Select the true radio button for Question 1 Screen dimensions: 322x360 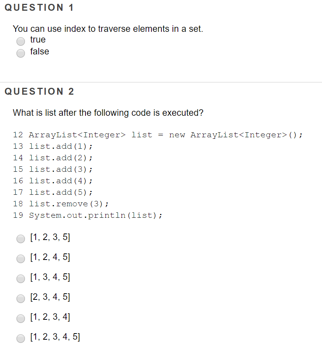20,41
